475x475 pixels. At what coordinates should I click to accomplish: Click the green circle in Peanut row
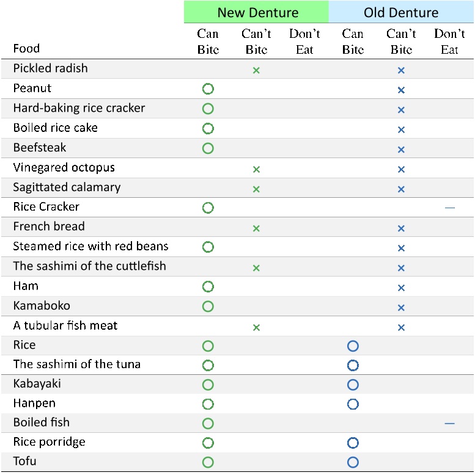[208, 89]
